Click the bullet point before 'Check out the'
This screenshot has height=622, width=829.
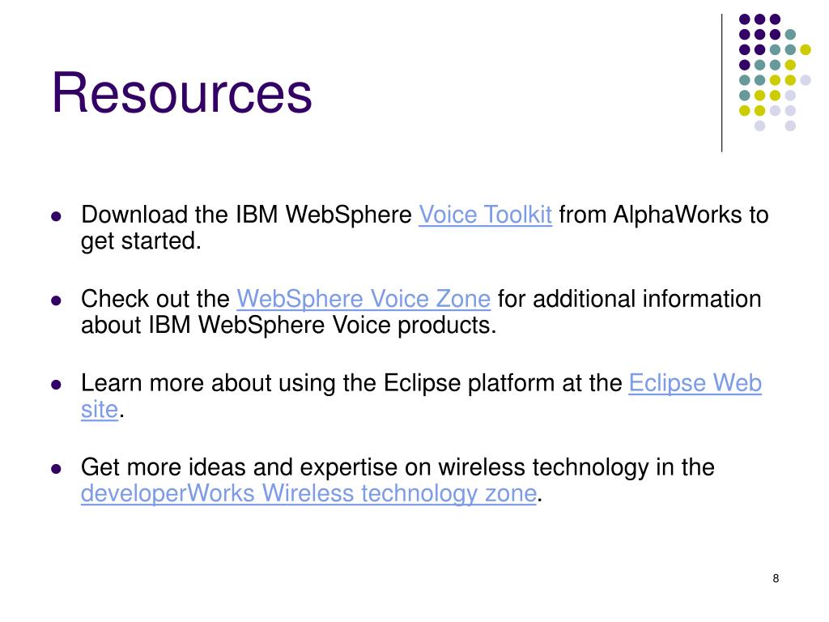(56, 300)
